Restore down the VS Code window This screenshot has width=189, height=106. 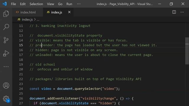171,4
